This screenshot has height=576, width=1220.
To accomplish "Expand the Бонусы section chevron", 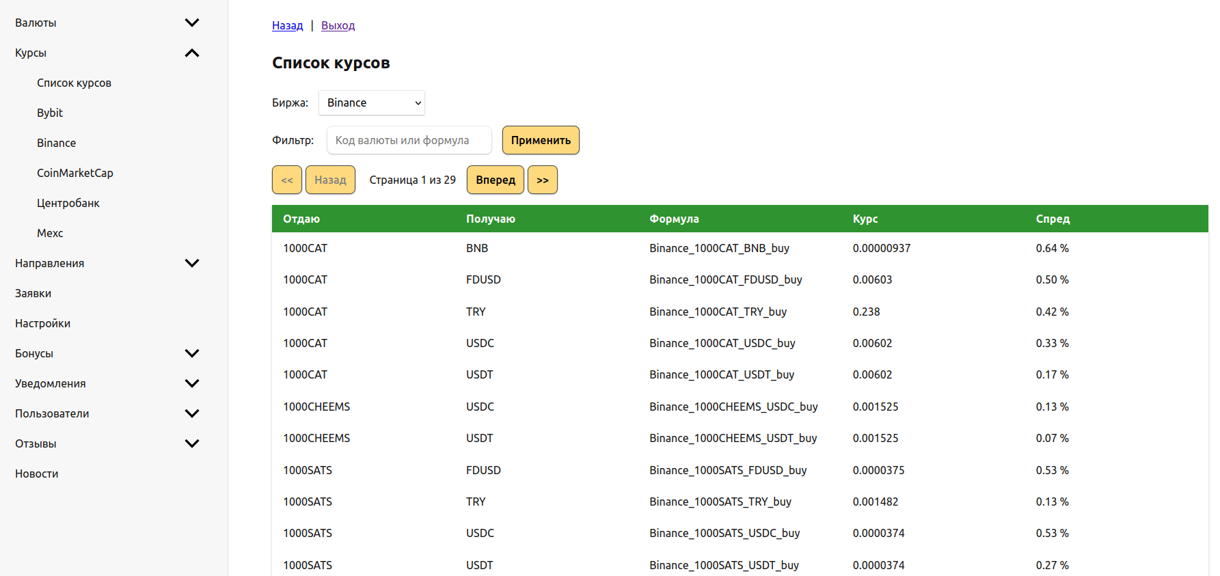I will point(192,353).
